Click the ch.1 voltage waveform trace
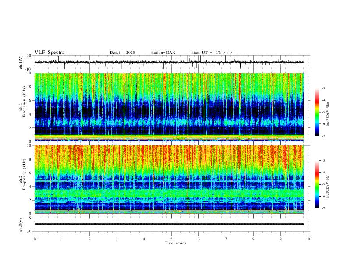The width and height of the screenshot is (347, 268). [169, 62]
